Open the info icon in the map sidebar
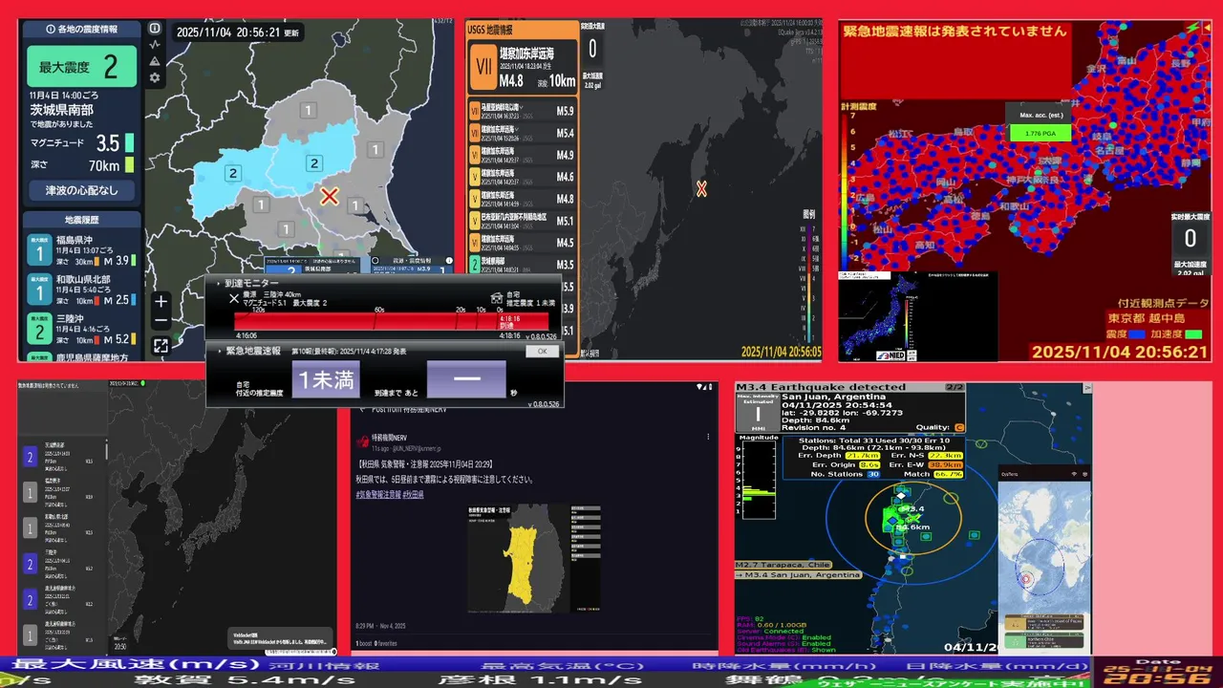This screenshot has width=1223, height=688. click(155, 29)
